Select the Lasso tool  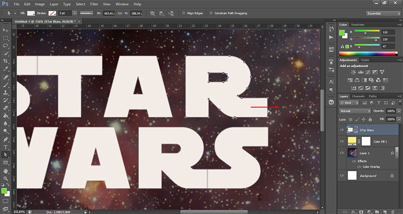6,46
